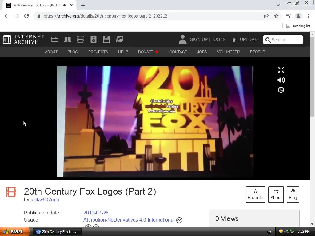Open the Video film strip icon

[x=81, y=39]
